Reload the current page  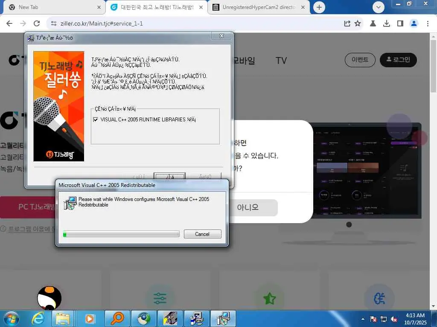click(37, 23)
